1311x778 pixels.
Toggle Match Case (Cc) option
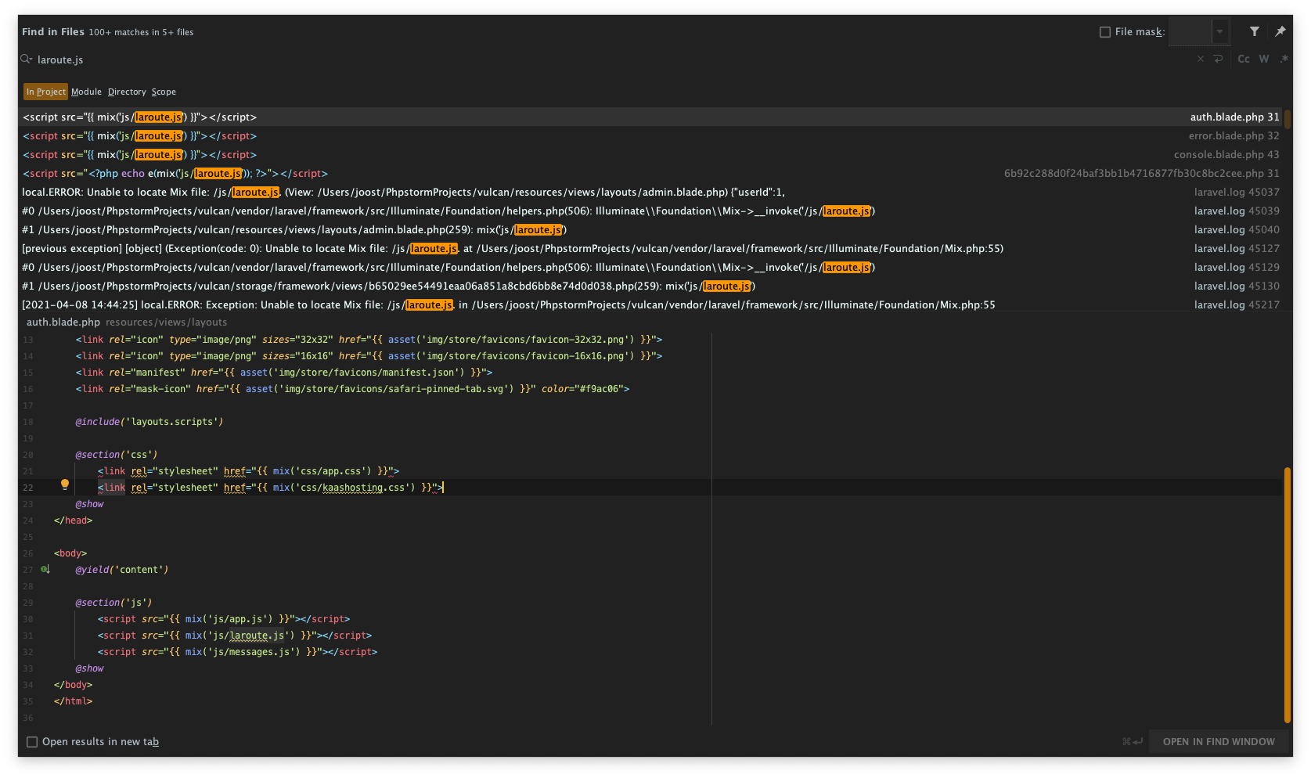tap(1244, 59)
